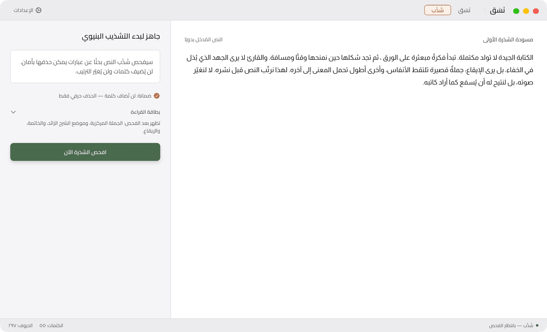Switch to the شذّب tab

tap(438, 10)
